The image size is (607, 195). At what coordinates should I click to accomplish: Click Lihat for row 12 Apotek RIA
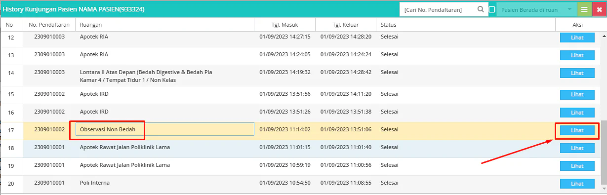click(577, 38)
